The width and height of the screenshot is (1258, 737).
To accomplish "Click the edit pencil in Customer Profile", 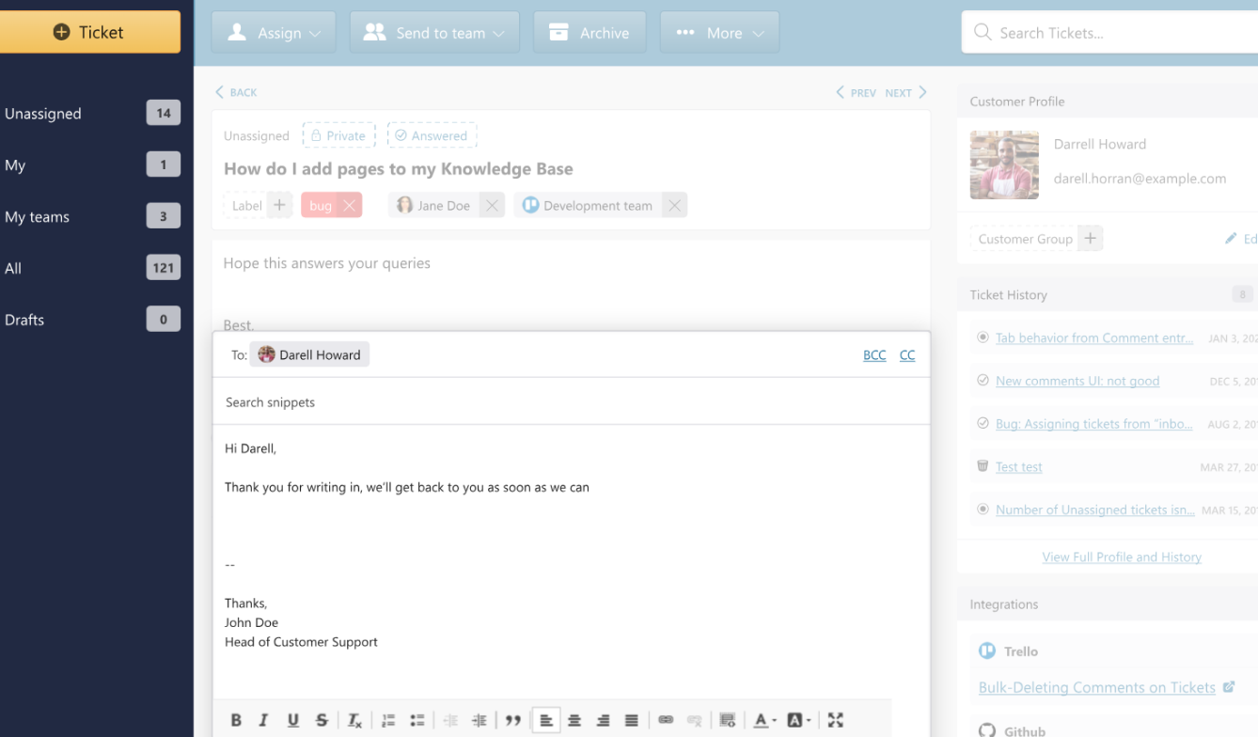I will 1231,239.
